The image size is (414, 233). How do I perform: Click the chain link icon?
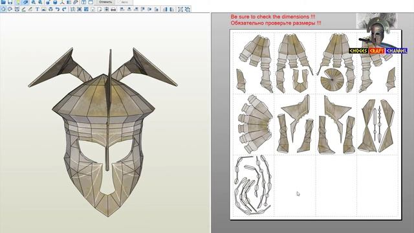point(76,2)
